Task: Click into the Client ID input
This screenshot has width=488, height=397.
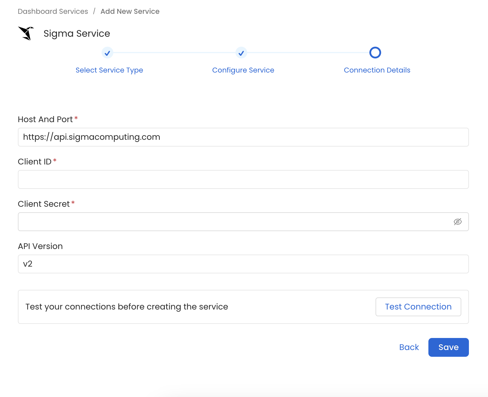Action: pyautogui.click(x=243, y=179)
